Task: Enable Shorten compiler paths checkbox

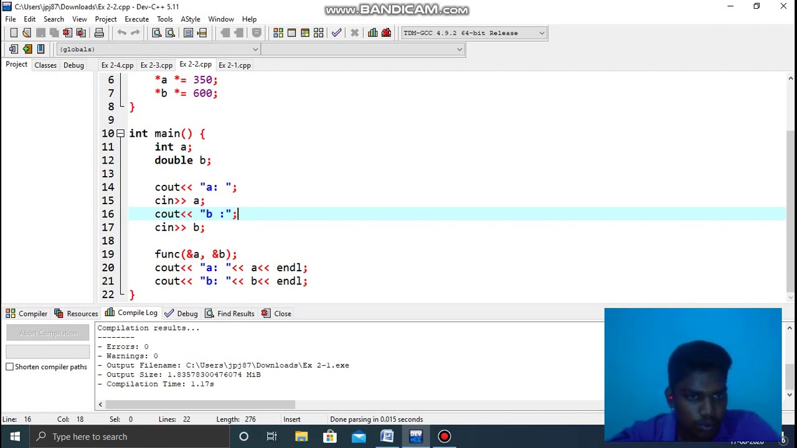Action: (x=10, y=366)
